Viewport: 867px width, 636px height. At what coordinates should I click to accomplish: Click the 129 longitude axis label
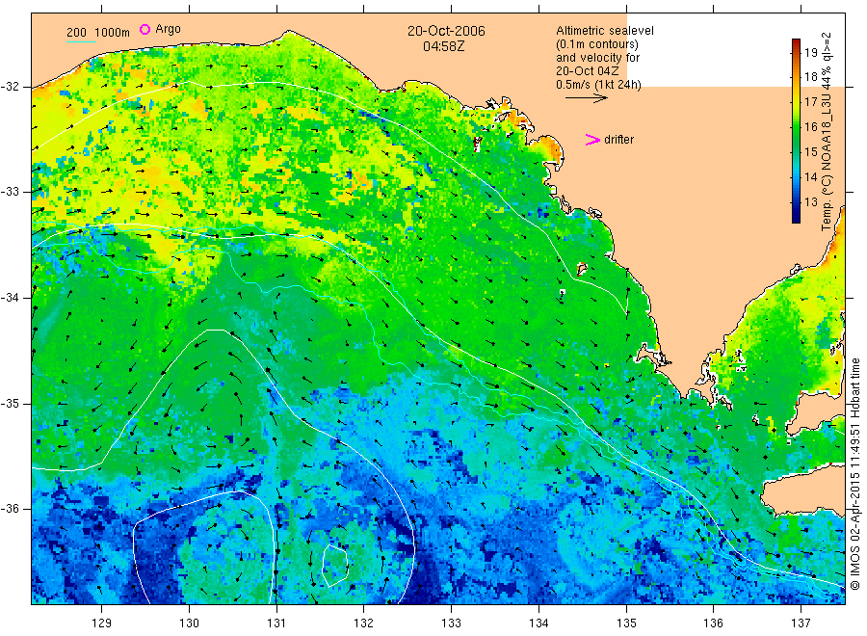pyautogui.click(x=102, y=623)
